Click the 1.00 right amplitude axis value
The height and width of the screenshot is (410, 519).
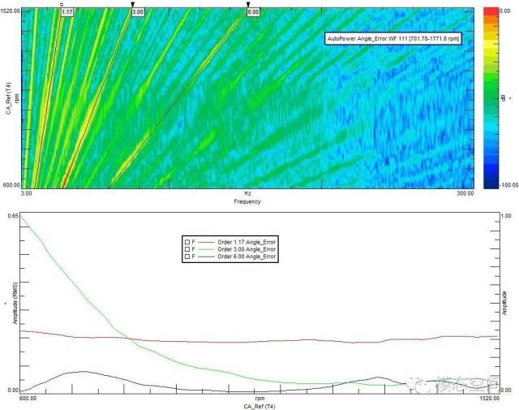[x=506, y=216]
